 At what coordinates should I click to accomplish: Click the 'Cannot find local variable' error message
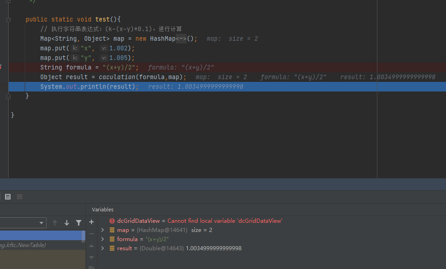pos(225,221)
